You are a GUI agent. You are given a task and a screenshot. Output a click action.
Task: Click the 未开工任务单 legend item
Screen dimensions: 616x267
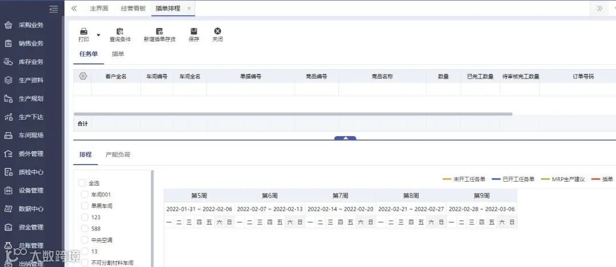pyautogui.click(x=464, y=179)
